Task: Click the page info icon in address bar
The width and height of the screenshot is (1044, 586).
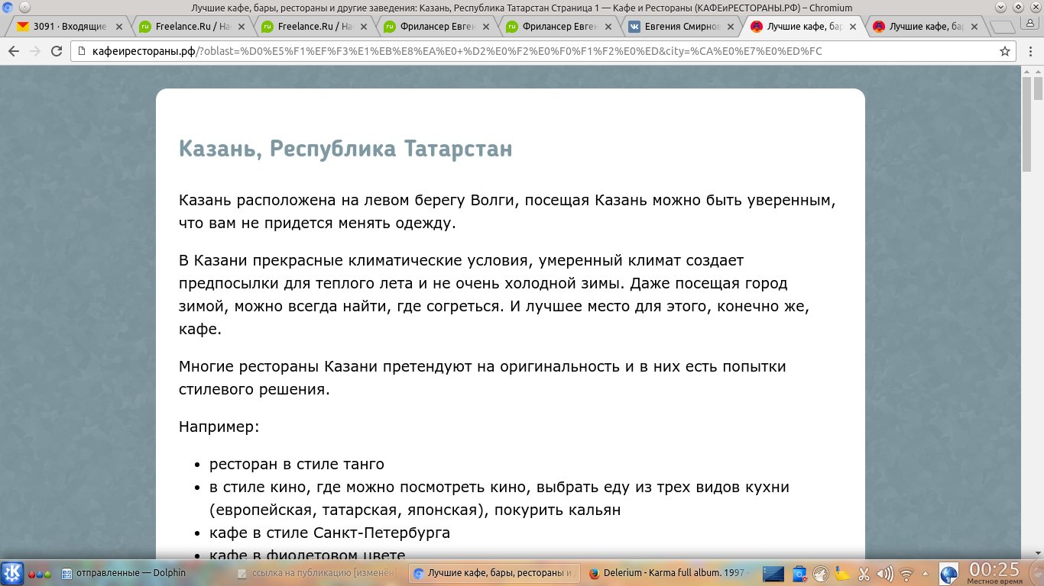Action: [81, 52]
